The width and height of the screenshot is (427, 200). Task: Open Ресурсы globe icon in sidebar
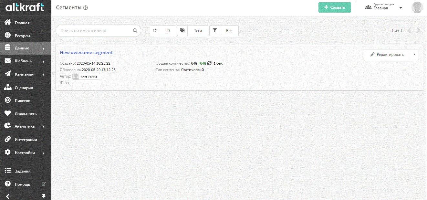point(8,36)
